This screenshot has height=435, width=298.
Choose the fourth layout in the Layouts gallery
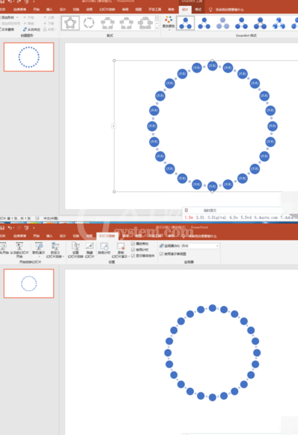click(x=127, y=23)
